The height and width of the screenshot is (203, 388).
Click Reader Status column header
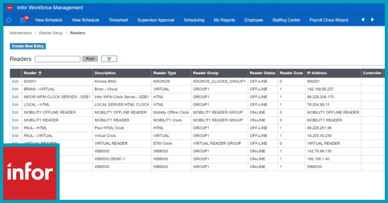click(x=262, y=73)
